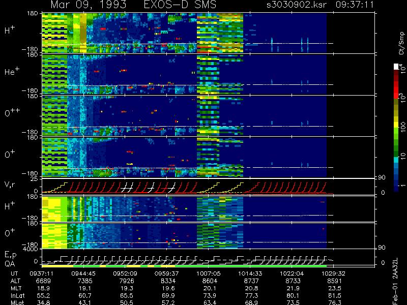Click the 'ALT' row header
The image size is (407, 305).
pyautogui.click(x=16, y=281)
